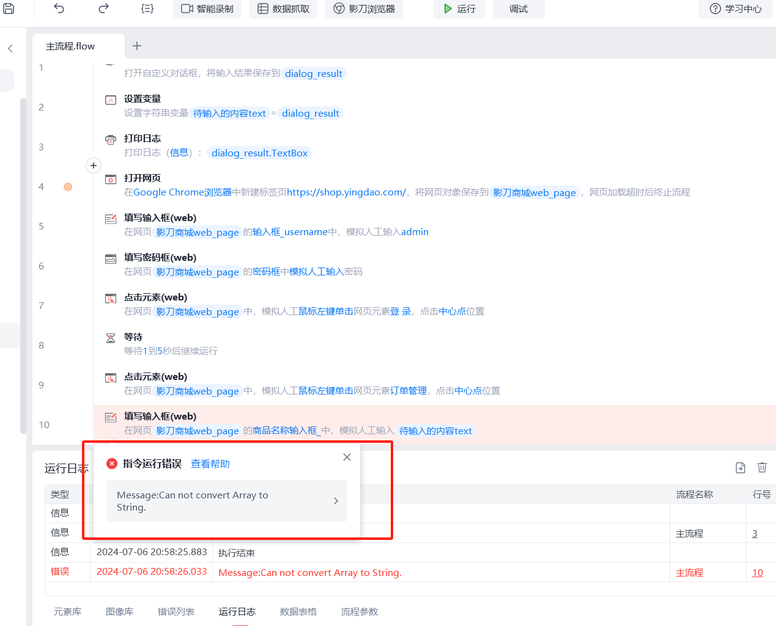
Task: Click the 填写输入框(web) icon on line 5
Action: point(111,219)
